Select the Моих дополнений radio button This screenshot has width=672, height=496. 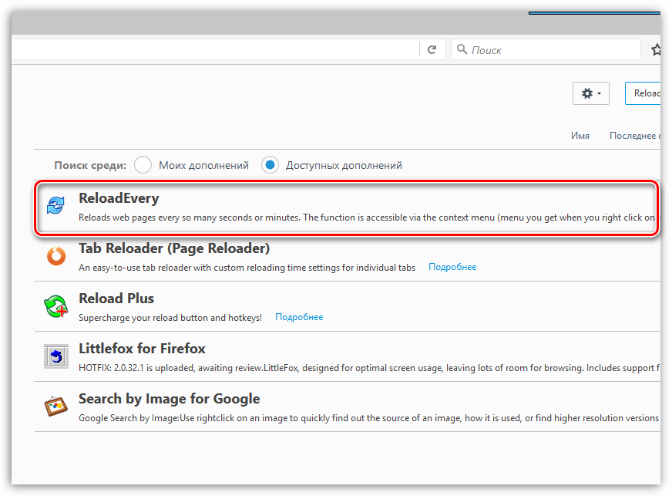[143, 165]
